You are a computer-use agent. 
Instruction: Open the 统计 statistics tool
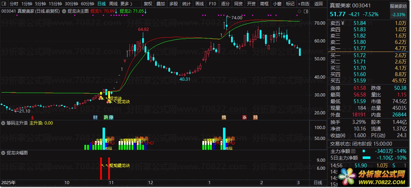click(186, 4)
